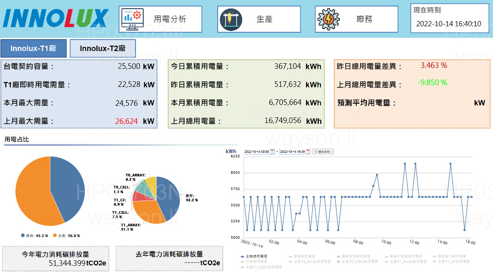Click the 今日累積用電量 value 367,104

pos(287,66)
